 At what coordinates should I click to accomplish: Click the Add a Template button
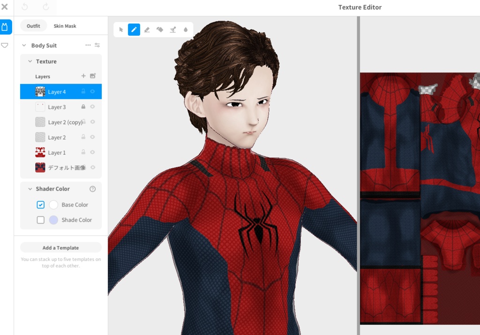click(60, 247)
